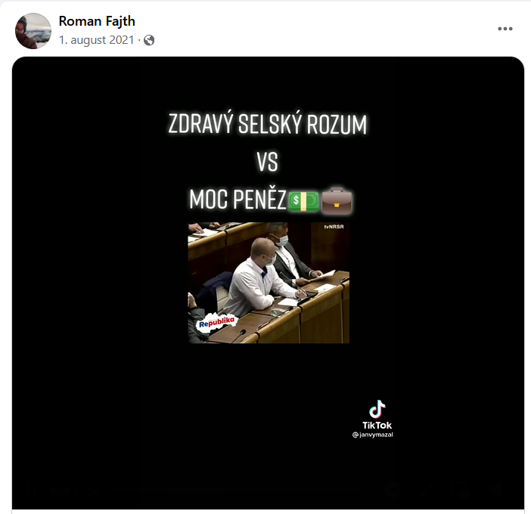Toggle the faint video volume icon
The height and width of the screenshot is (514, 531).
[495, 490]
